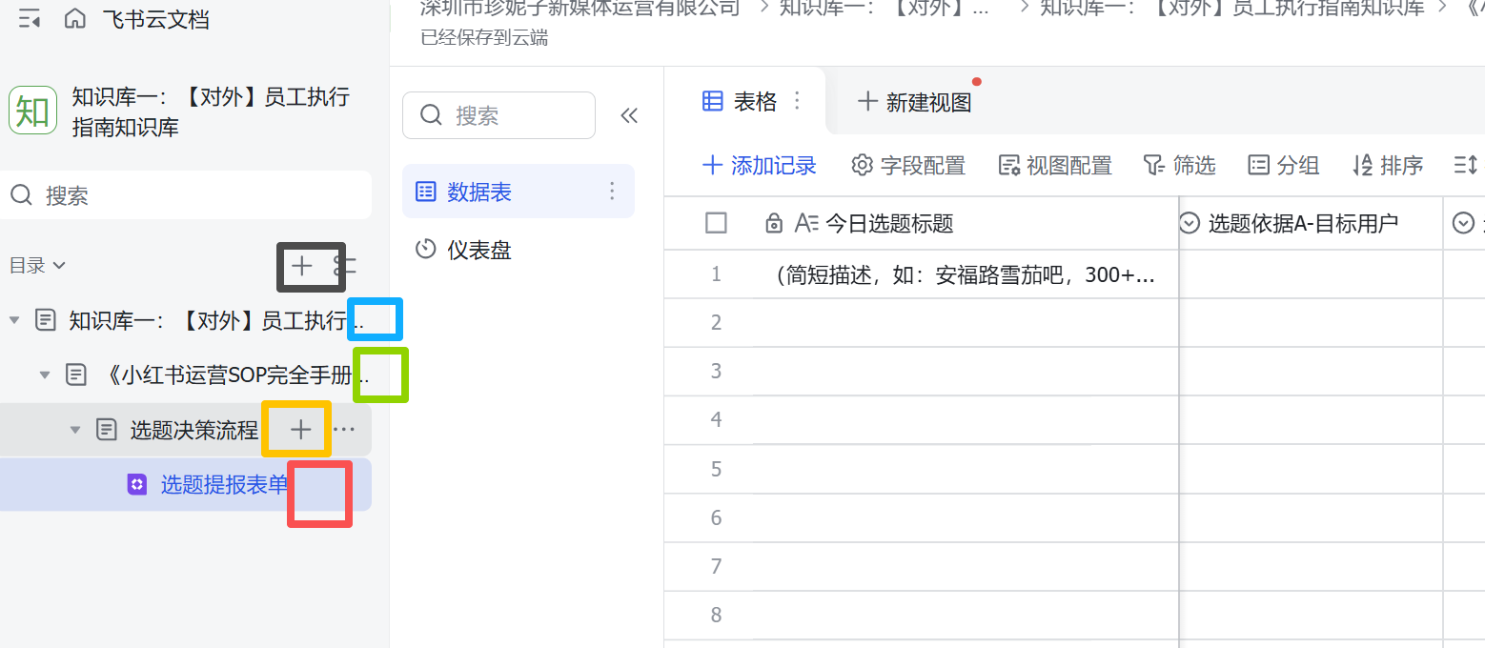The image size is (1485, 648).
Task: Add a sub-page under 选题决策流程
Action: (300, 430)
